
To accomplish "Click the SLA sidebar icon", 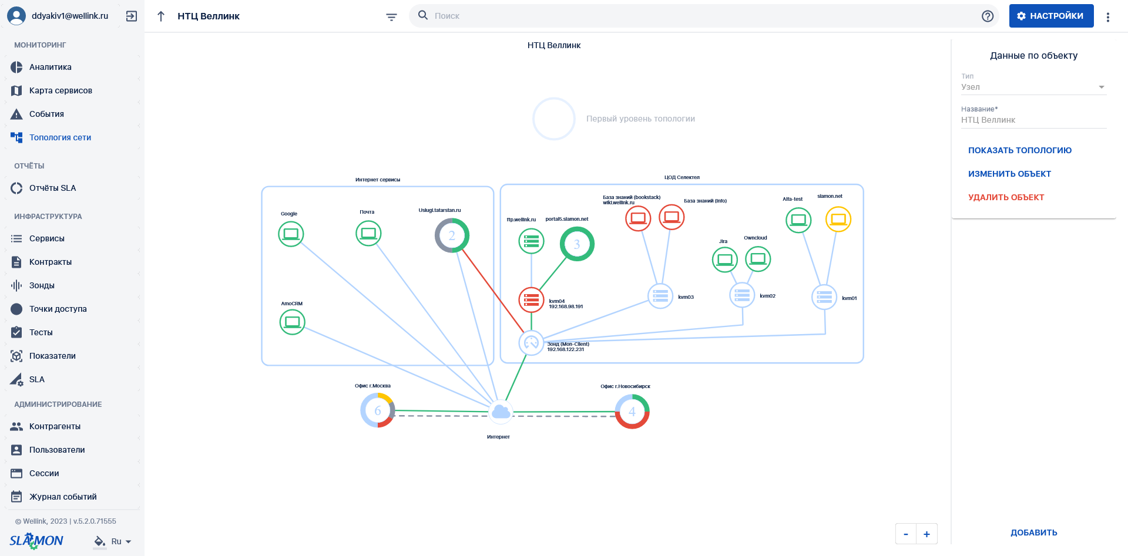I will pos(16,379).
